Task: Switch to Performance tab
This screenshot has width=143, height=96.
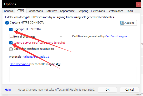Action: 116,11
